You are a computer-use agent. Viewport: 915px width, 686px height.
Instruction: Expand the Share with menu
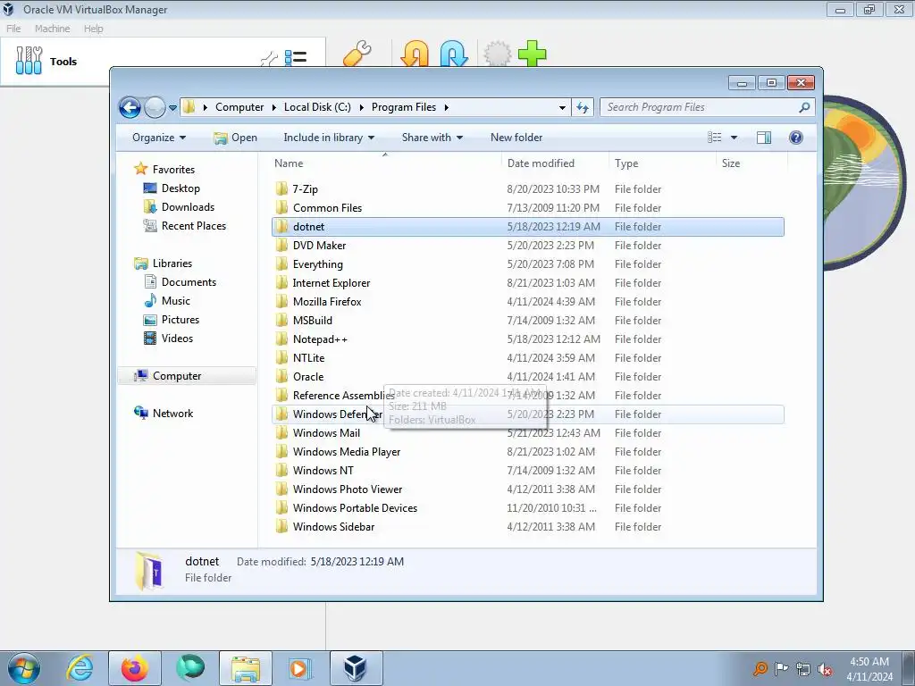432,138
